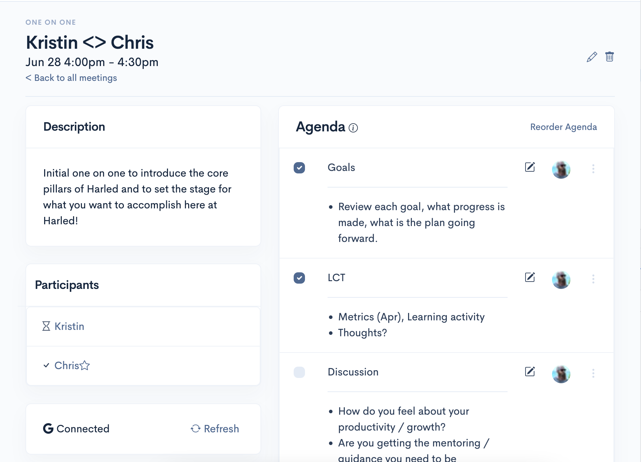The width and height of the screenshot is (641, 462).
Task: Edit the LCT agenda item notes
Action: 530,277
